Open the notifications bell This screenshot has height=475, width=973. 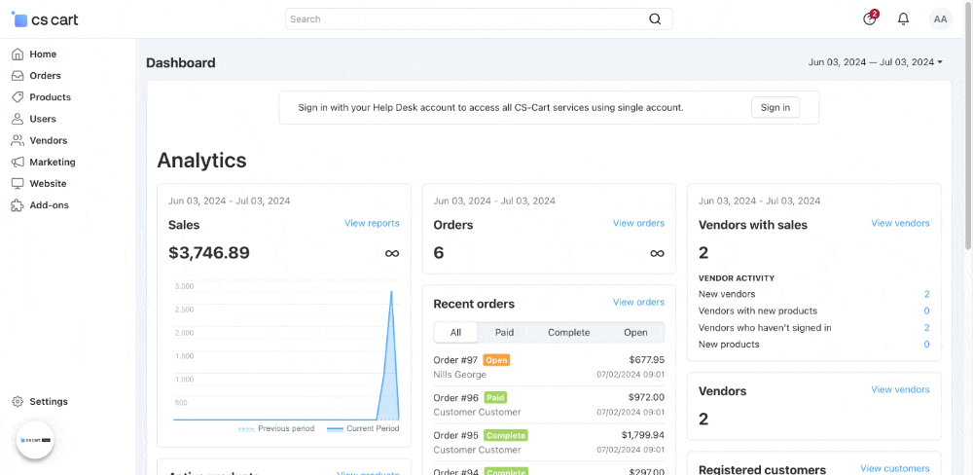click(903, 18)
